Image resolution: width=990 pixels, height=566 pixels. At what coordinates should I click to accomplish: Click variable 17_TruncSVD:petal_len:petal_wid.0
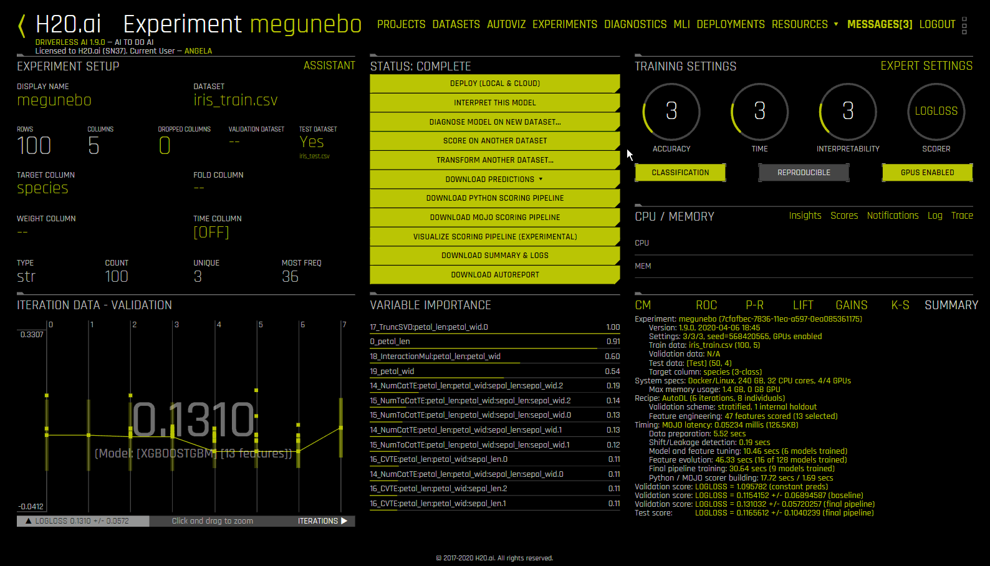pos(495,327)
